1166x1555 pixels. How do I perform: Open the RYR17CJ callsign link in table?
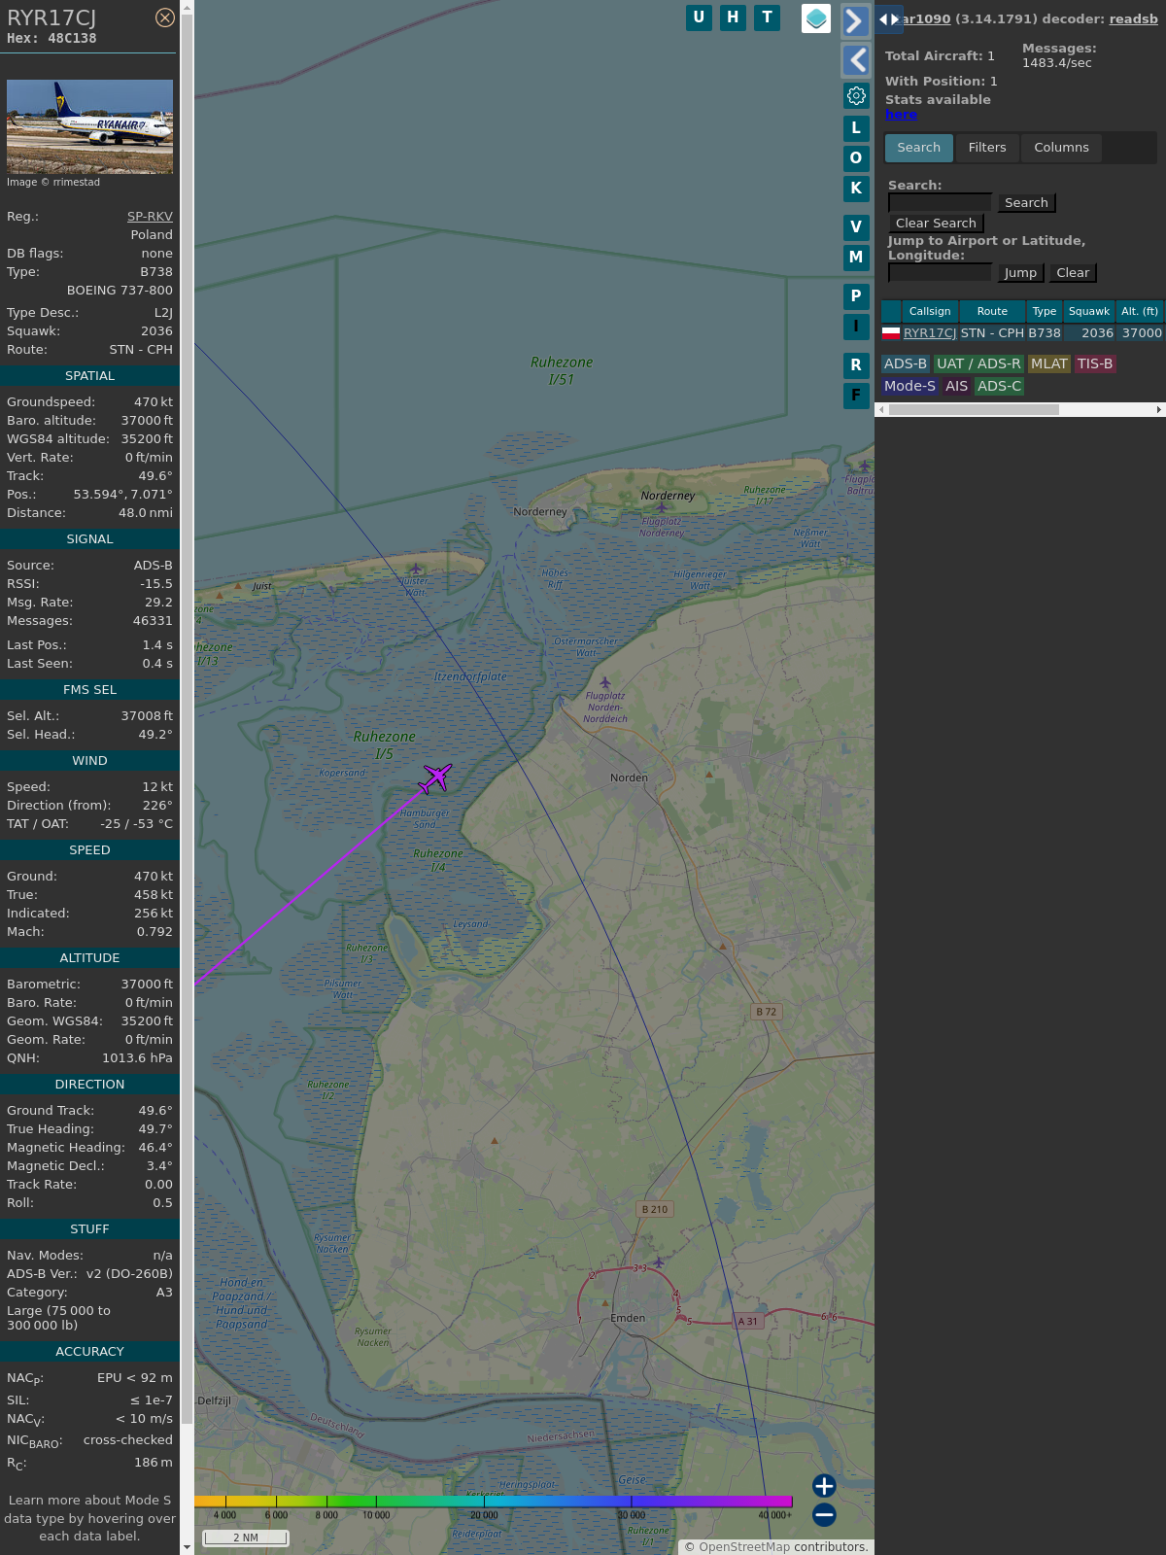[x=930, y=333]
